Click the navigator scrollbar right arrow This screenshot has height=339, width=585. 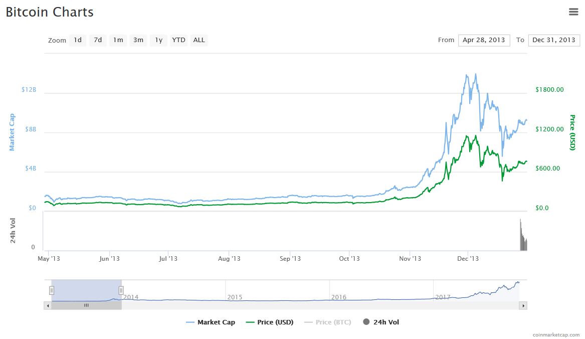pyautogui.click(x=523, y=306)
